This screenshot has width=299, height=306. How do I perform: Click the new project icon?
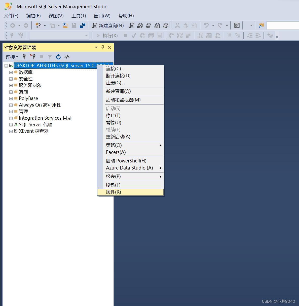pyautogui.click(x=38, y=25)
